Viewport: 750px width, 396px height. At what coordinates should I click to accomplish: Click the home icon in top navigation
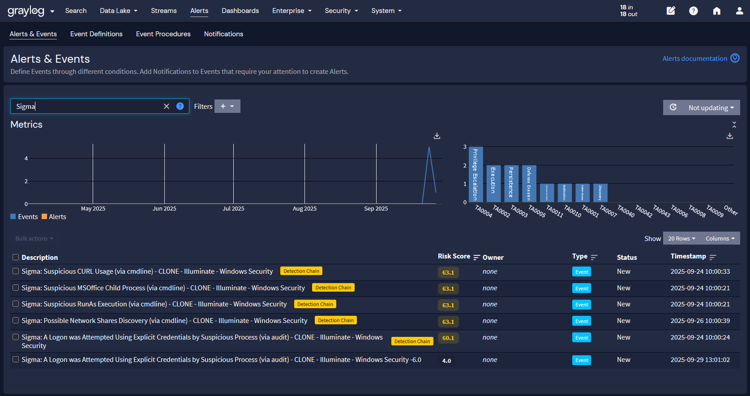(716, 11)
